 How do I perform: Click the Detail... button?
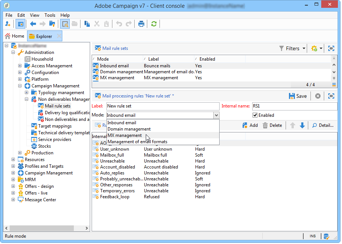click(x=323, y=125)
